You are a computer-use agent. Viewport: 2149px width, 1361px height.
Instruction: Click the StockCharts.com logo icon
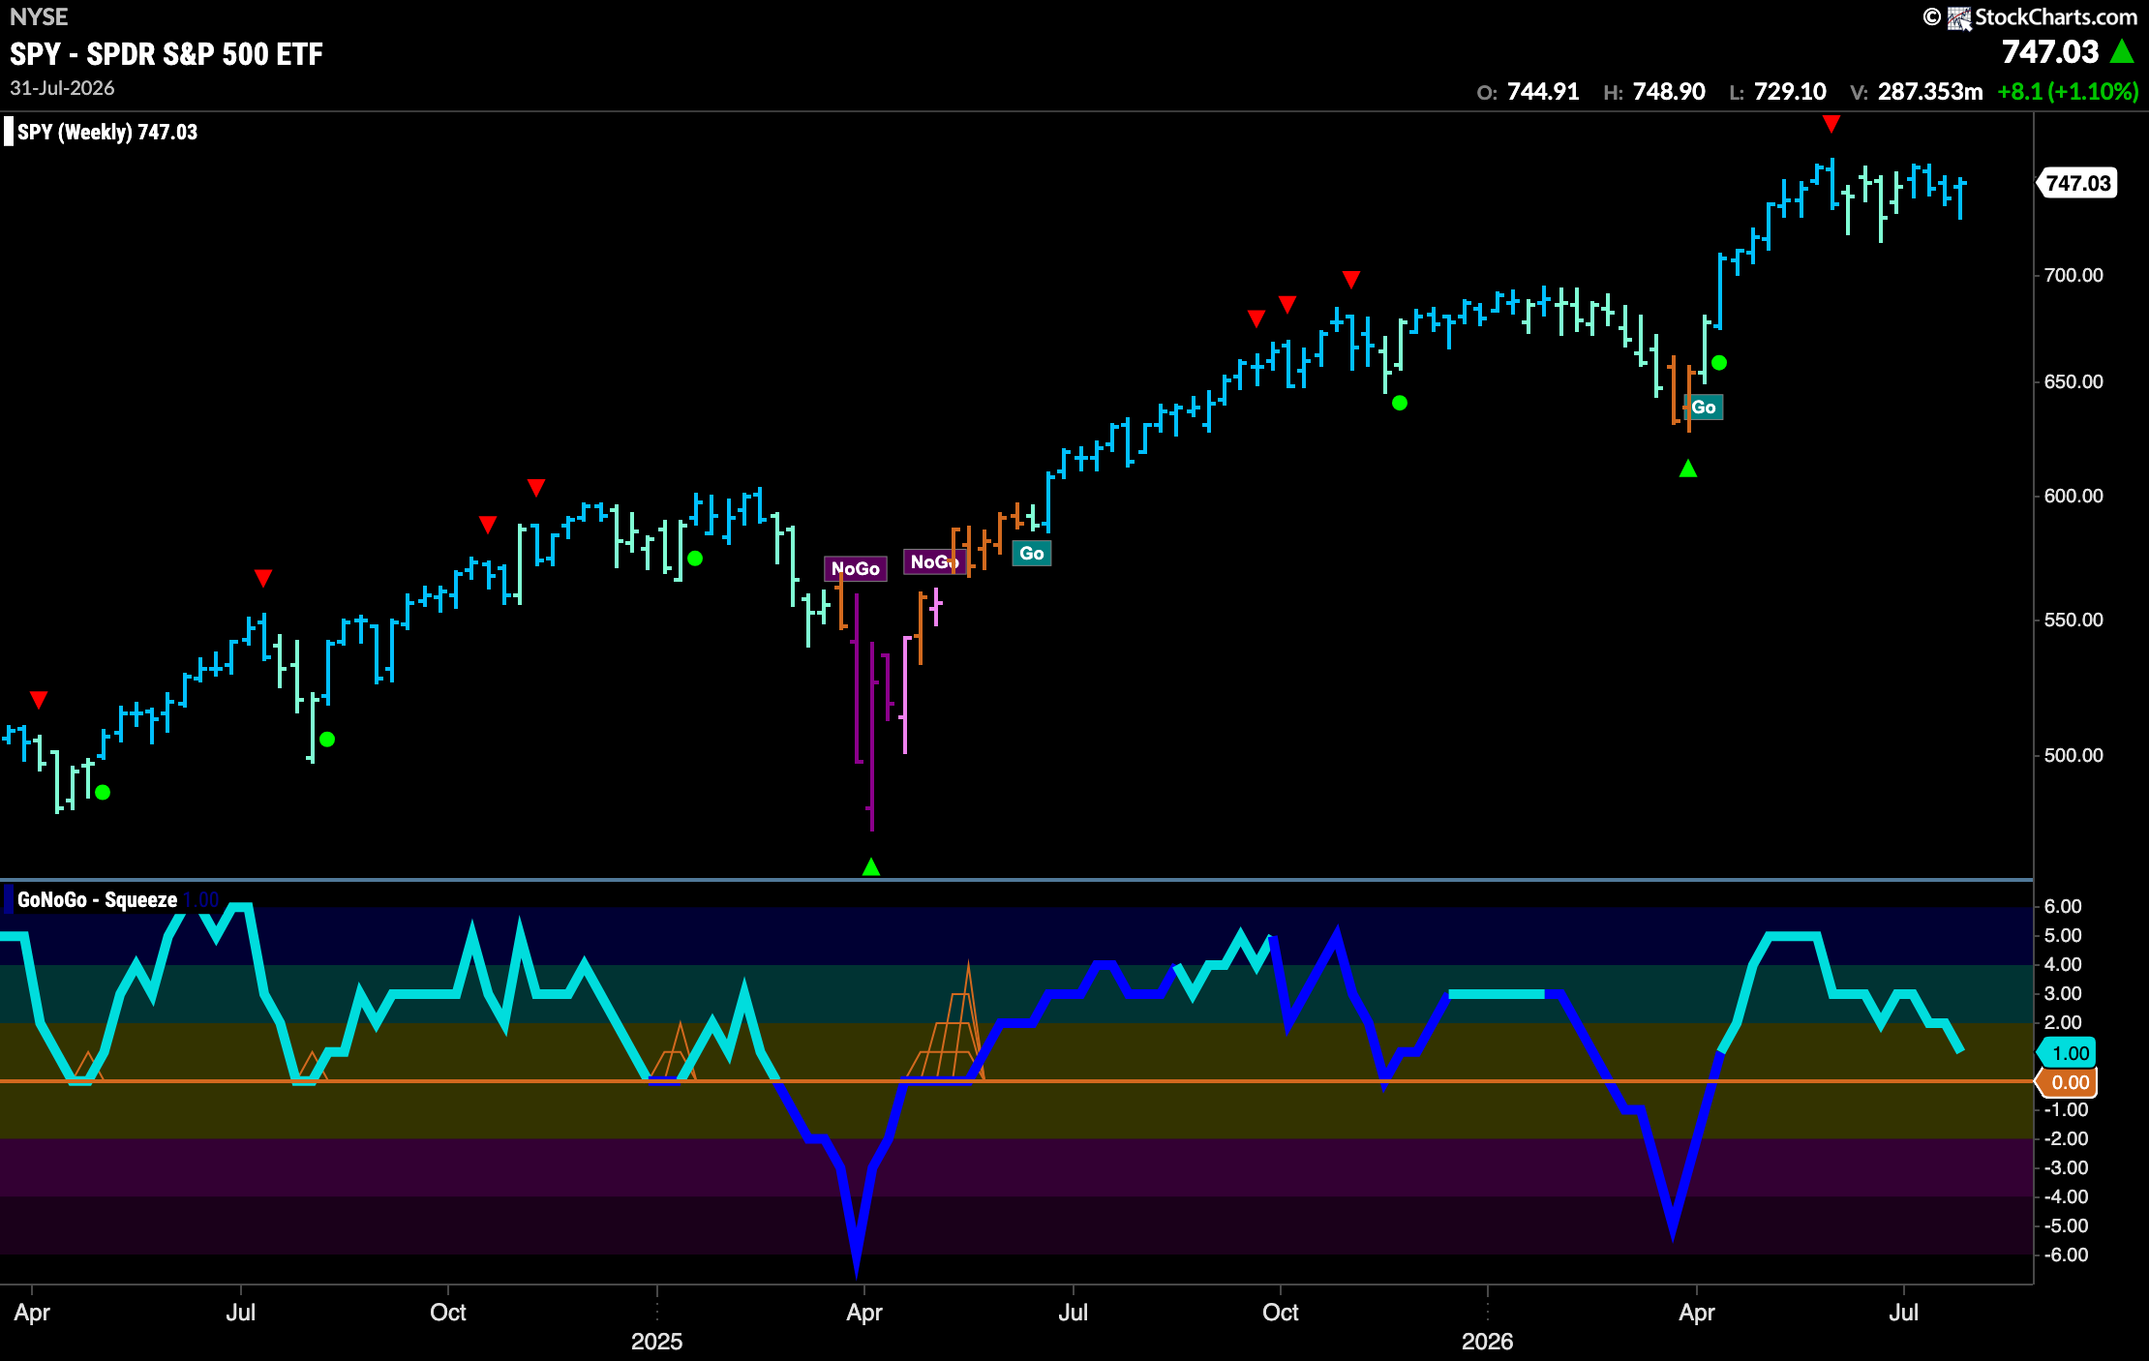(1959, 17)
